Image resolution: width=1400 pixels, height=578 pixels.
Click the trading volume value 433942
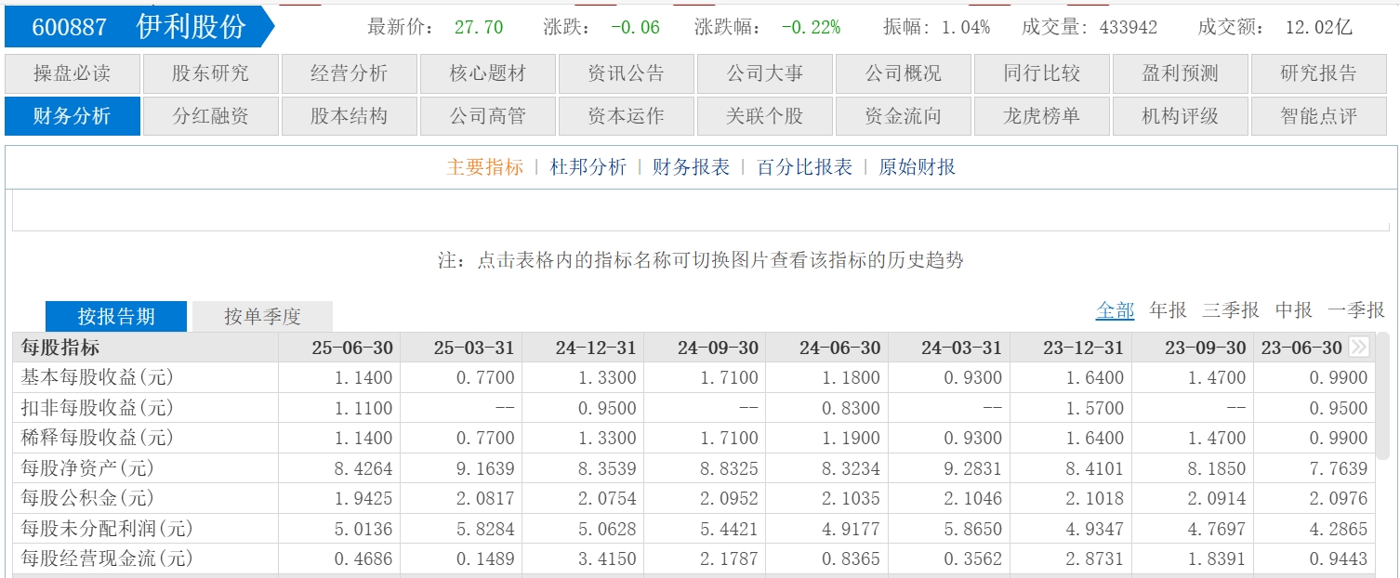point(1129,27)
